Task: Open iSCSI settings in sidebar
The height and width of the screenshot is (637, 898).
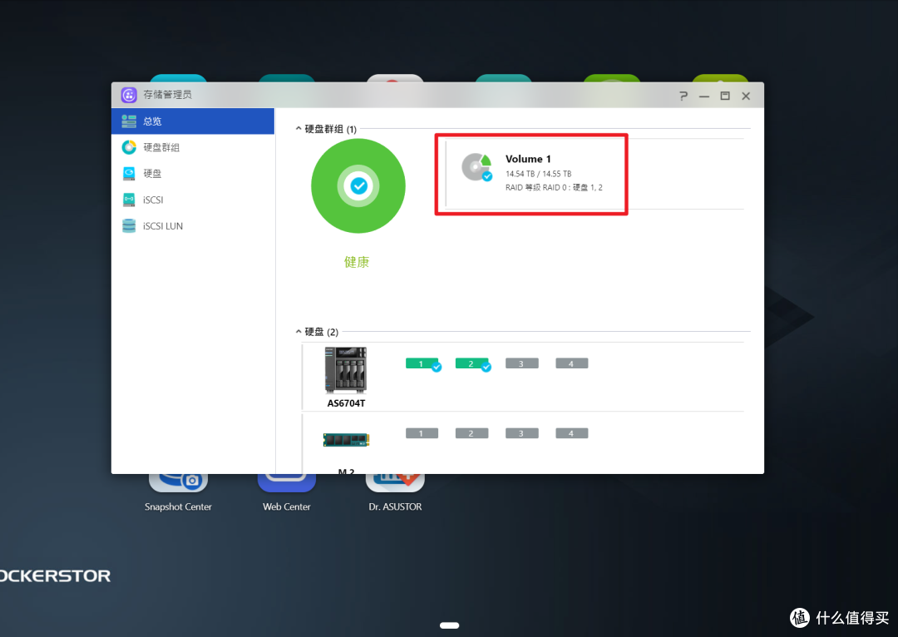Action: tap(155, 200)
